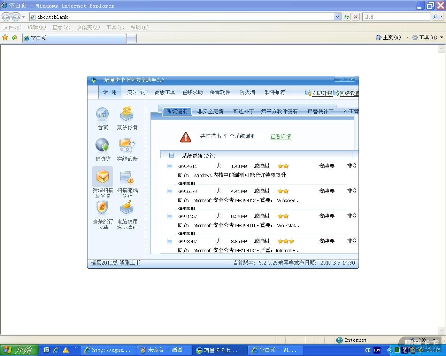Image resolution: width=446 pixels, height=356 pixels.
Task: Click the IE scrollbar down arrow
Action: [441, 331]
